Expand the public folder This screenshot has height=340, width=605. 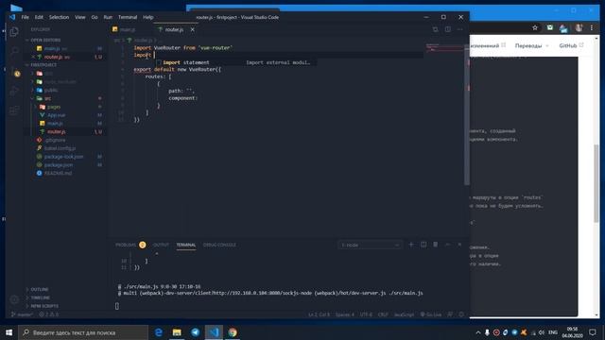(x=50, y=91)
